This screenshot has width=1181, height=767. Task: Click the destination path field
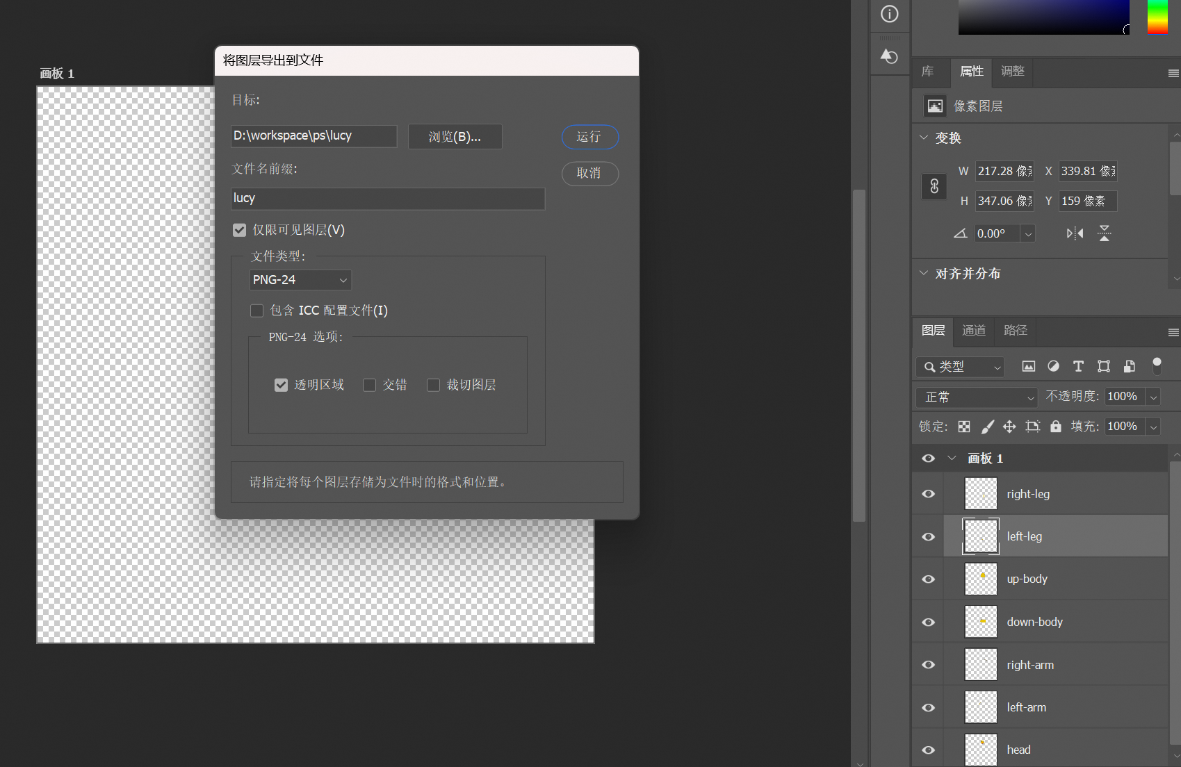coord(314,136)
